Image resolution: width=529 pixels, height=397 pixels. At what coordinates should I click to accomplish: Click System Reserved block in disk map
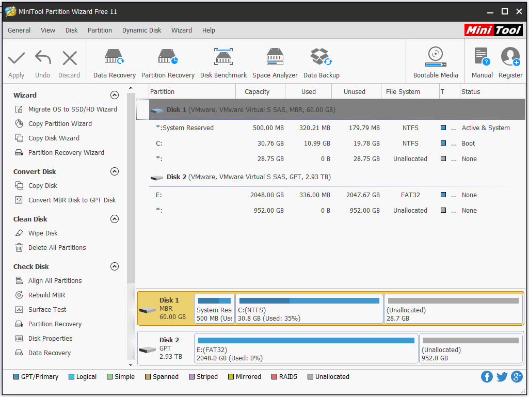coord(214,309)
